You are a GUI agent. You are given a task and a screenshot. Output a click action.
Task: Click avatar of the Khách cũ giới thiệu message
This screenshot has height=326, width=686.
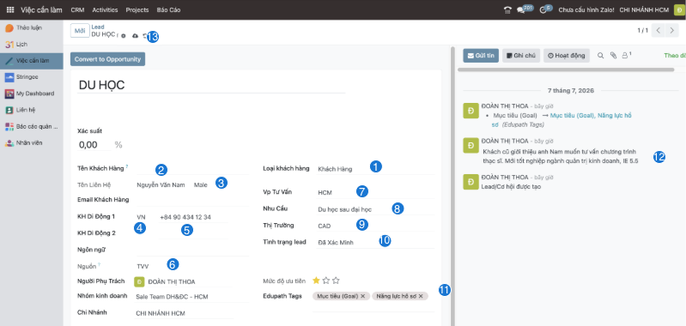click(x=470, y=146)
